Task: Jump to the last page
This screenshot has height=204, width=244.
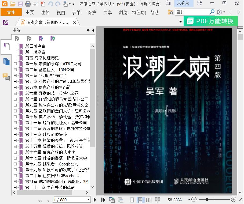Action: 103,200
